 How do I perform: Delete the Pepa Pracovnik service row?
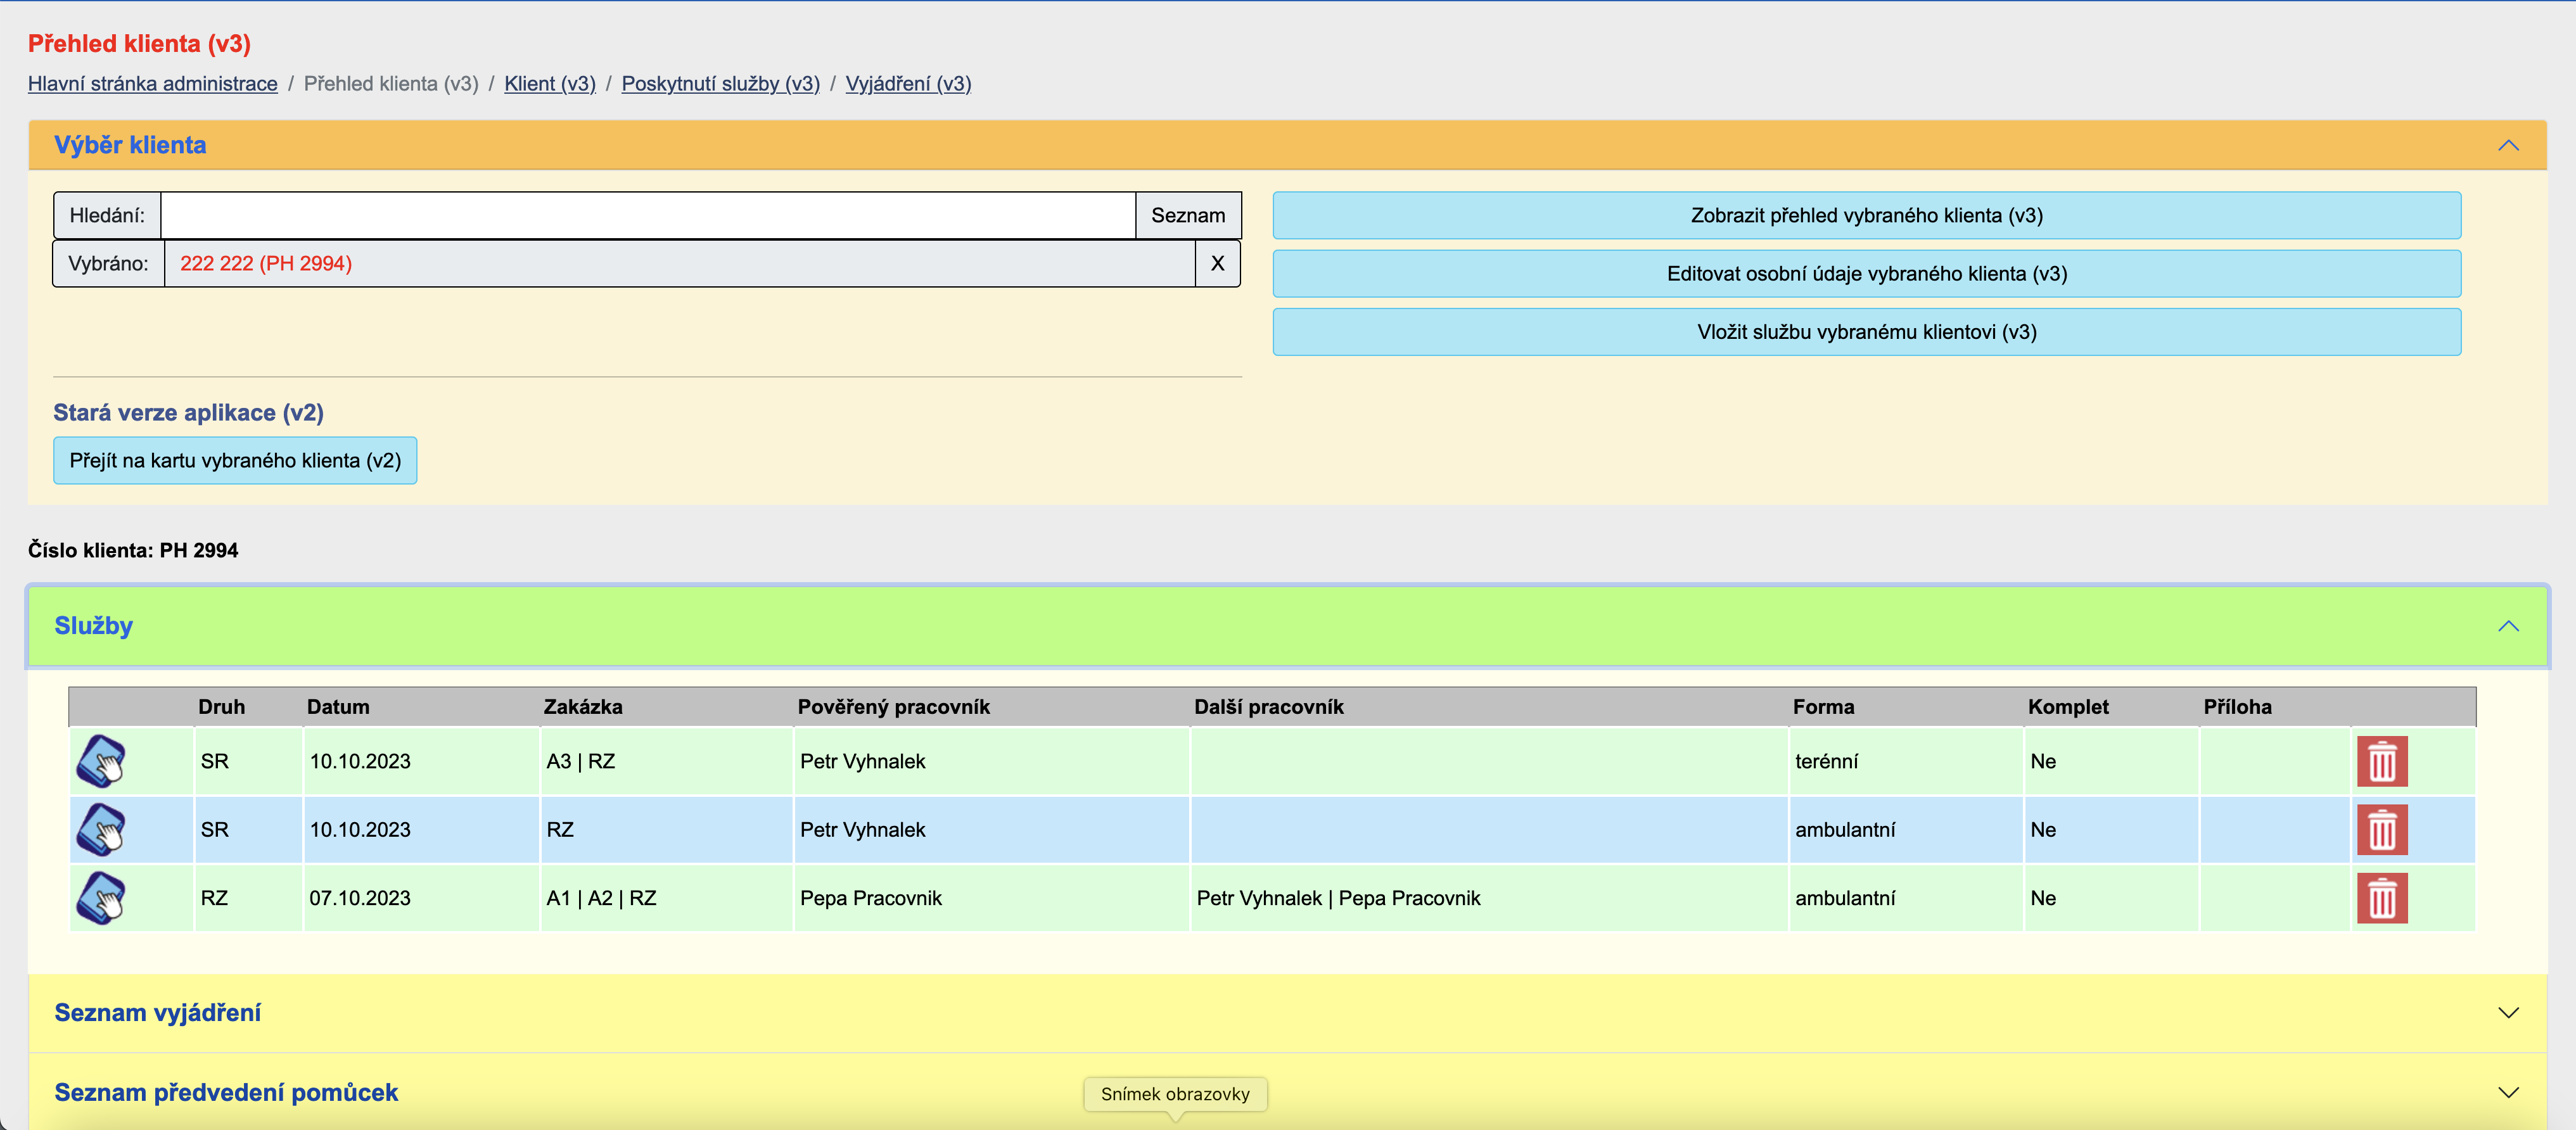point(2381,898)
